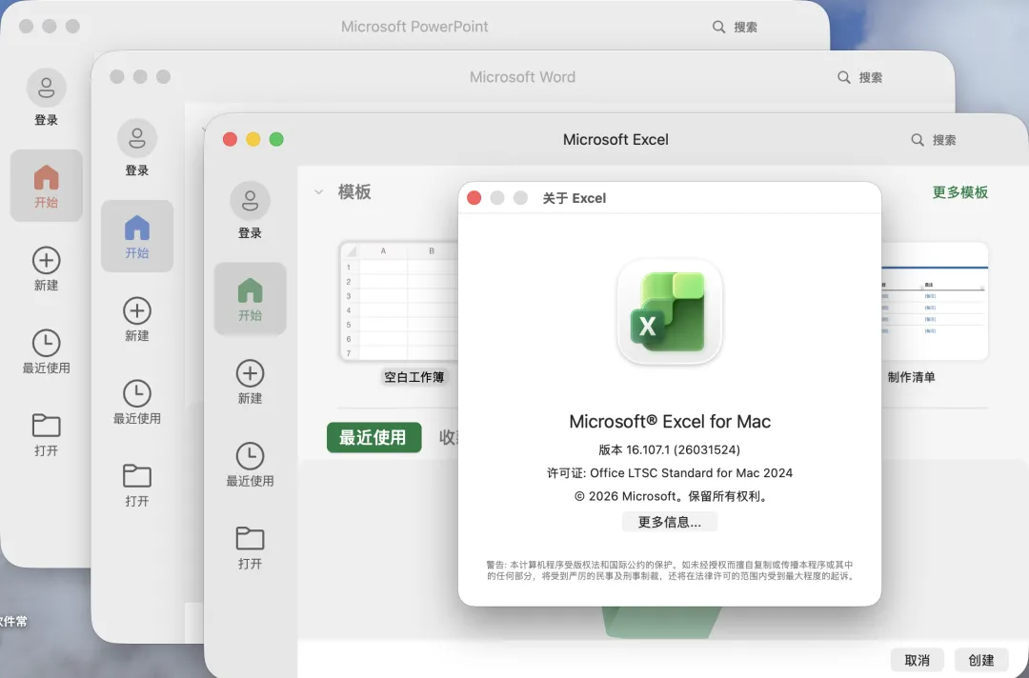
Task: Open Recent (最近使用) clock icon in Excel sidebar
Action: 250,456
